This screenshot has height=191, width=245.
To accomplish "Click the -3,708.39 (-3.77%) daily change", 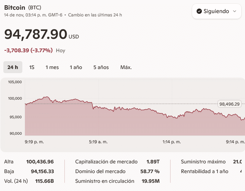I will click(x=28, y=50).
